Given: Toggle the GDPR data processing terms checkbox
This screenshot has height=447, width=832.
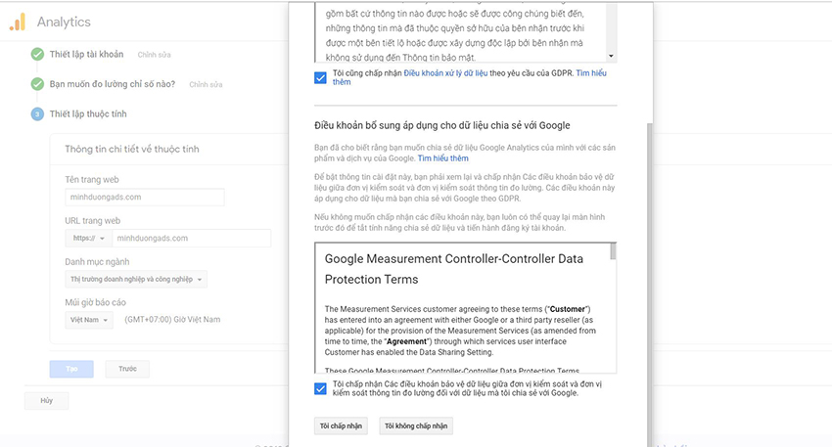Looking at the screenshot, I should [320, 78].
